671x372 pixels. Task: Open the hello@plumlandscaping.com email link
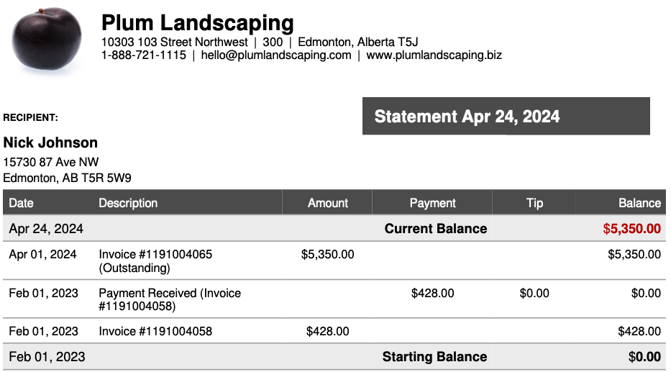click(276, 55)
